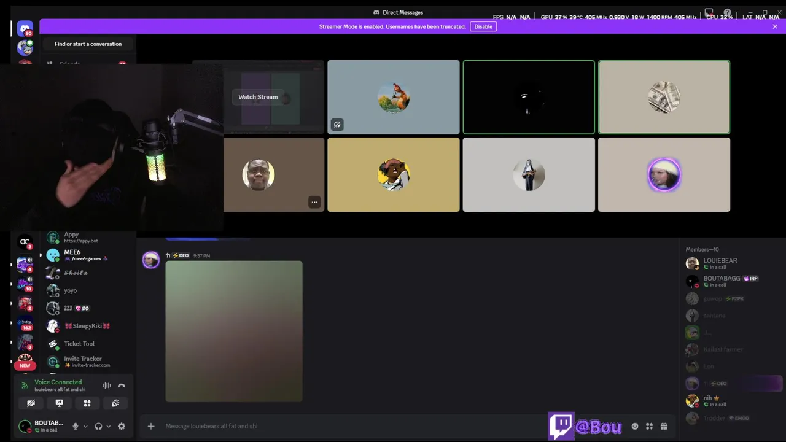Open User Settings gear
This screenshot has height=442, width=786.
click(122, 426)
